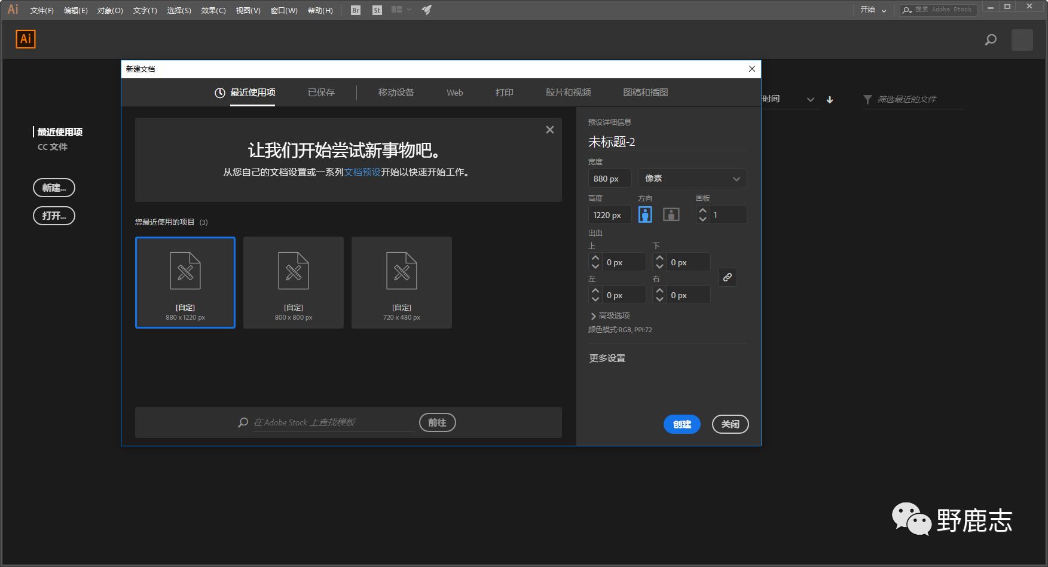The width and height of the screenshot is (1048, 567).
Task: Click the 文档预设 link in banner
Action: coord(362,172)
